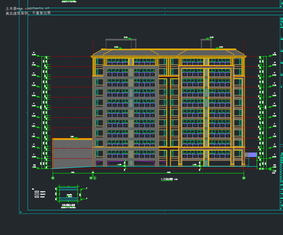283x235 pixels.
Task: Click the axis bubble numbered 25
Action: tap(244, 178)
